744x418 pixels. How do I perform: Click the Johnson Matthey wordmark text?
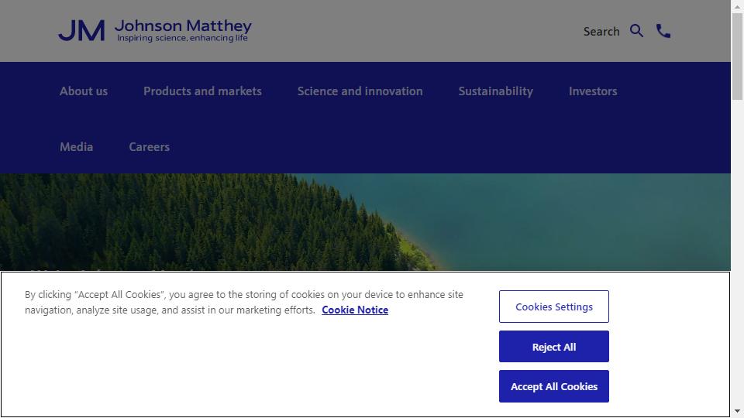[183, 26]
